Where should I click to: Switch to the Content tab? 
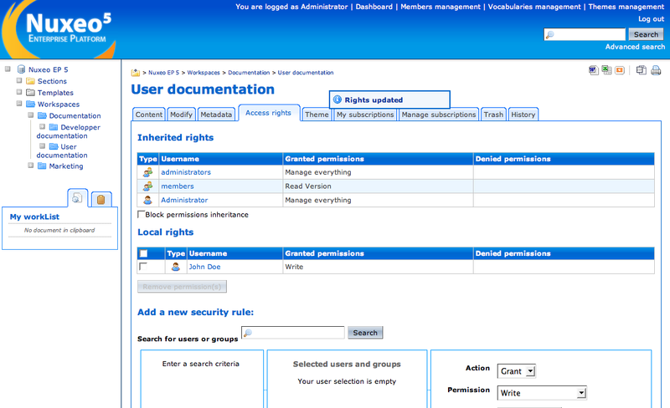149,115
